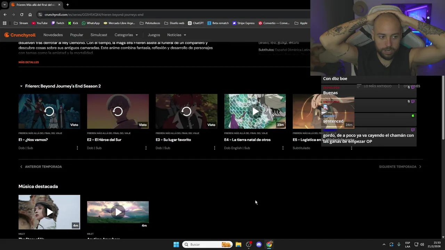
Task: Close the Frieren browser tab
Action: pos(59,5)
